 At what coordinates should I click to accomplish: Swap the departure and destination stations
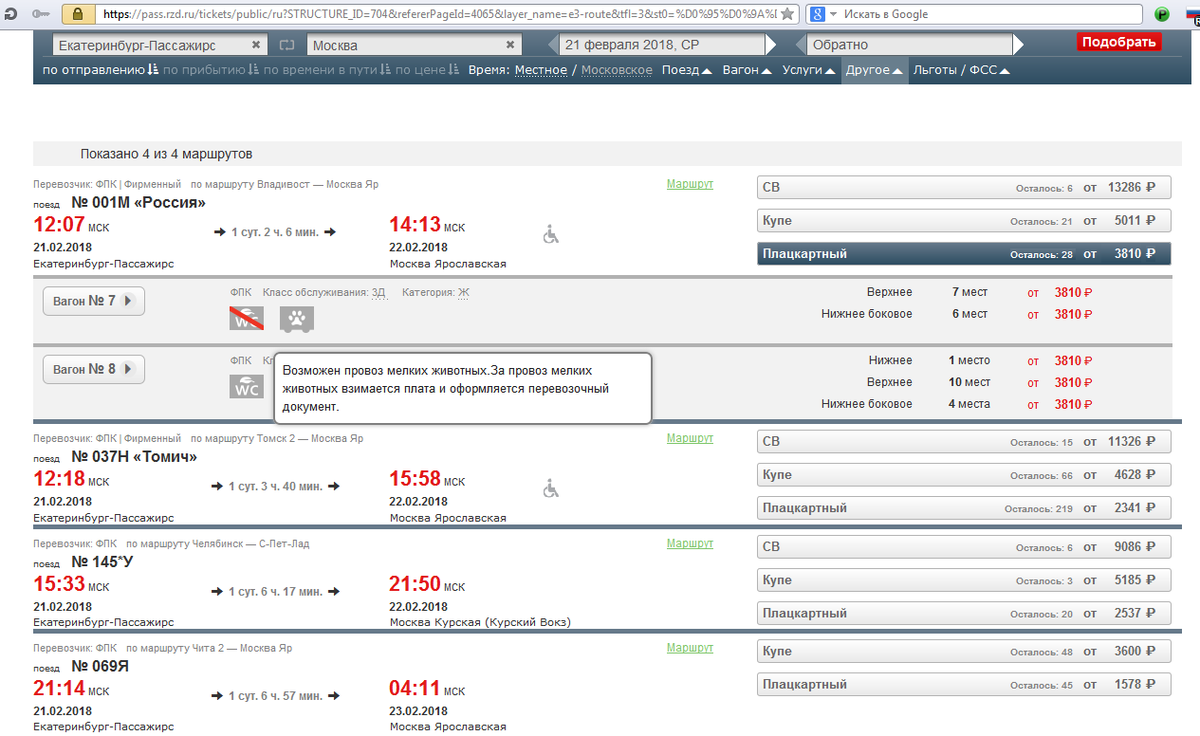coord(287,45)
